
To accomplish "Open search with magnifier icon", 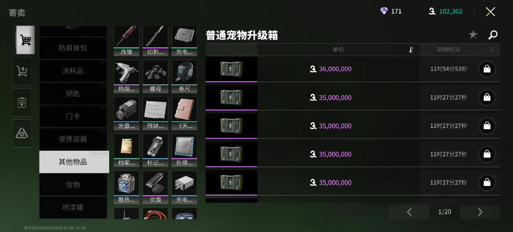I will pos(493,35).
